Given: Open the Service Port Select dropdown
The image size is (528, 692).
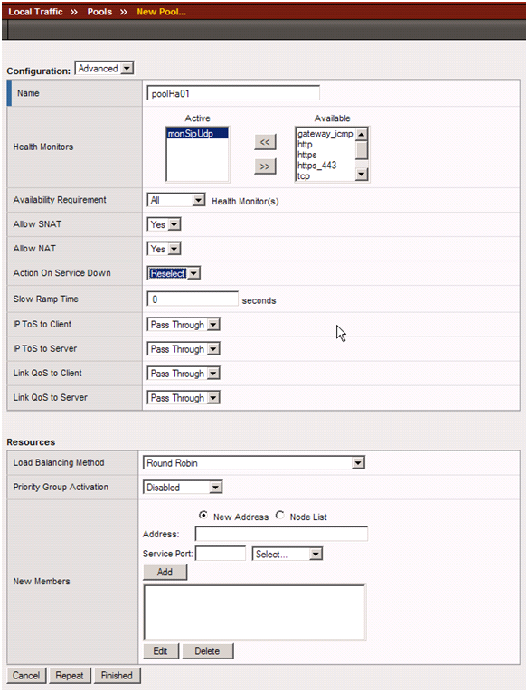Looking at the screenshot, I should 288,554.
